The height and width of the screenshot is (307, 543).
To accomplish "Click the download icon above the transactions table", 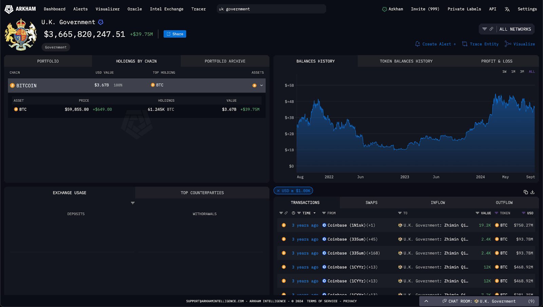I will point(532,192).
